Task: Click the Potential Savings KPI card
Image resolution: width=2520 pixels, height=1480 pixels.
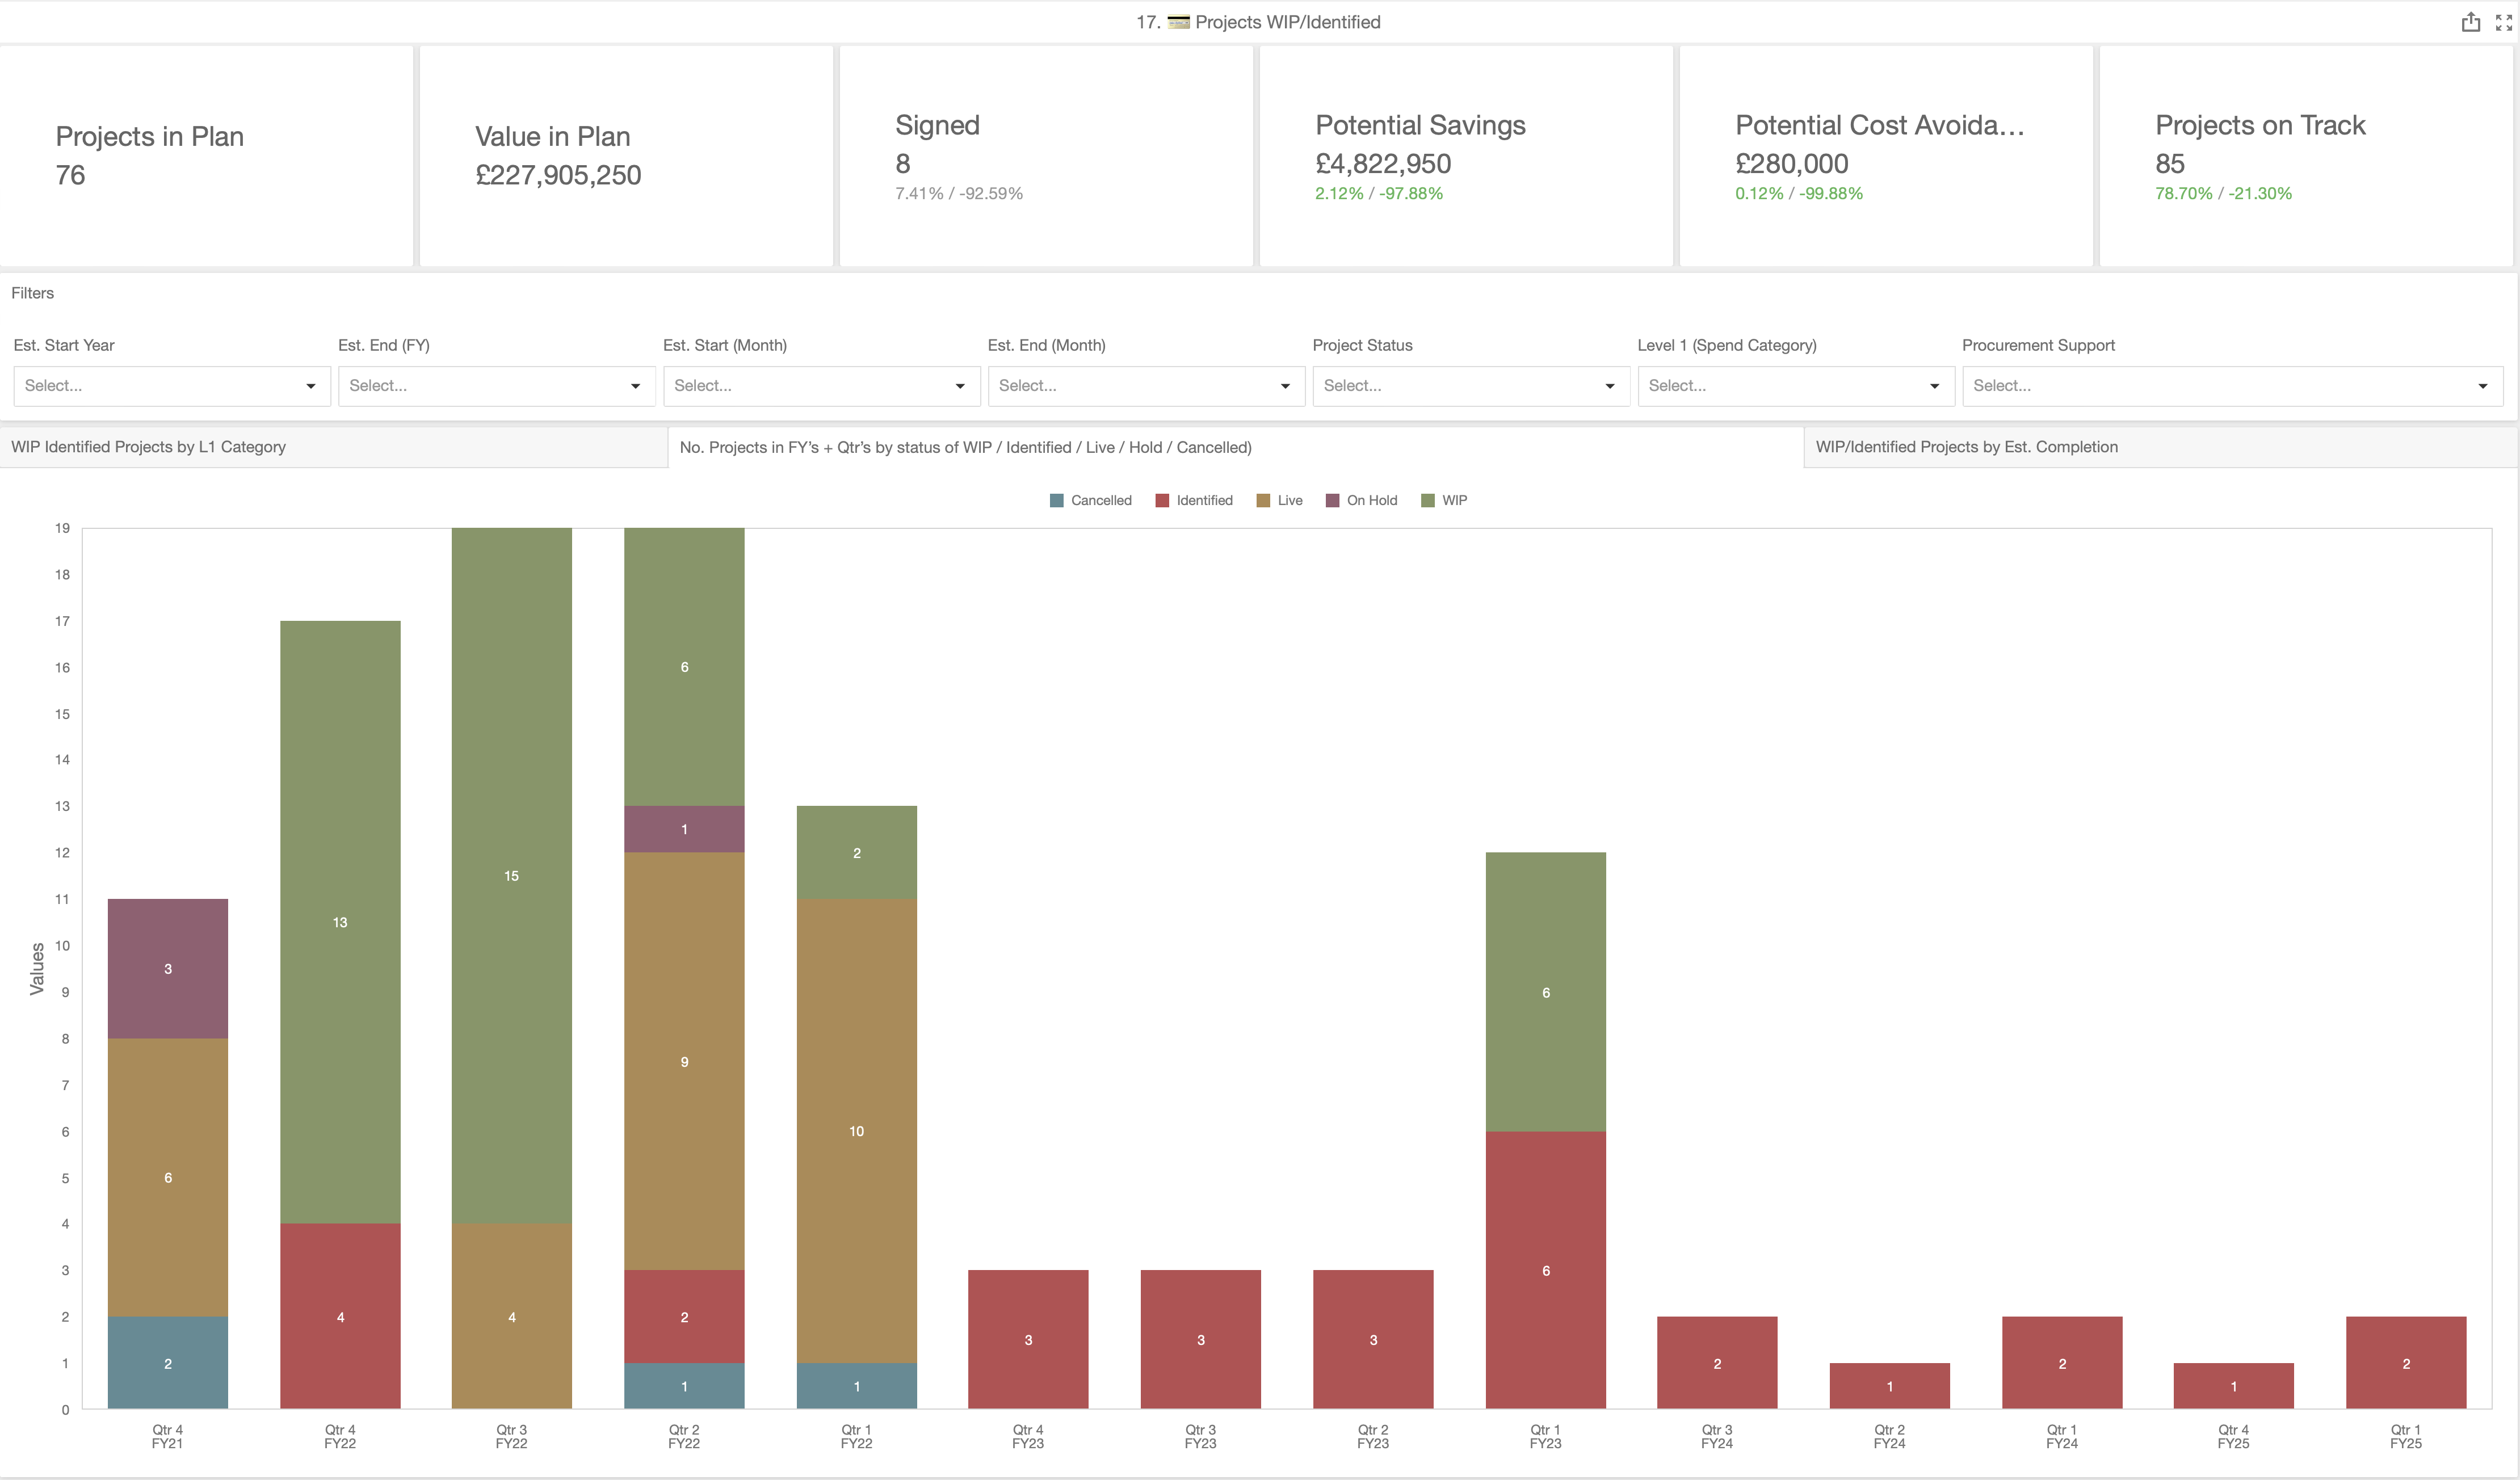Action: coord(1465,155)
